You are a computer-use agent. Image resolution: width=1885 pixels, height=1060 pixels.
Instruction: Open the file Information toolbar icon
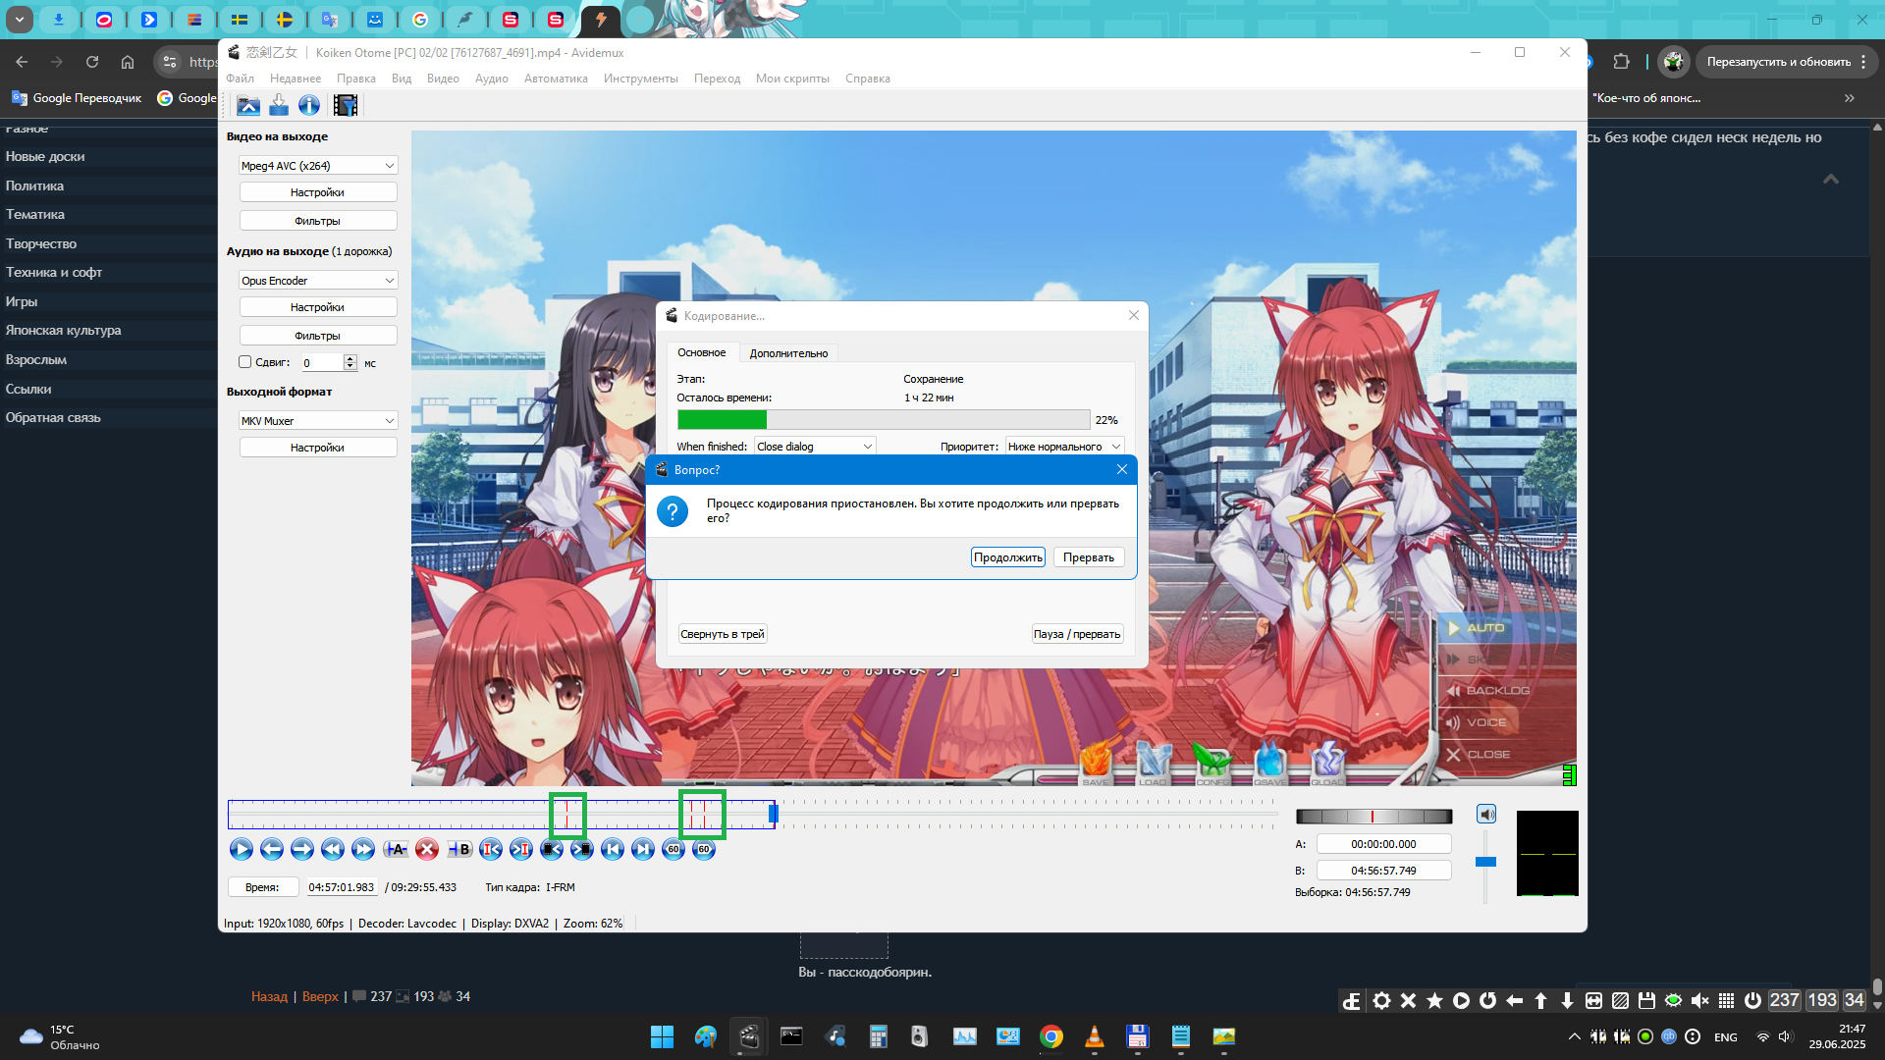[309, 105]
